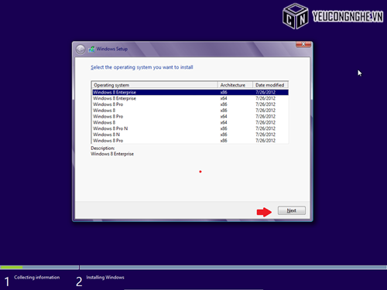This screenshot has width=387, height=290.
Task: Select the Windows 8 Pro x64 row
Action: (190, 117)
